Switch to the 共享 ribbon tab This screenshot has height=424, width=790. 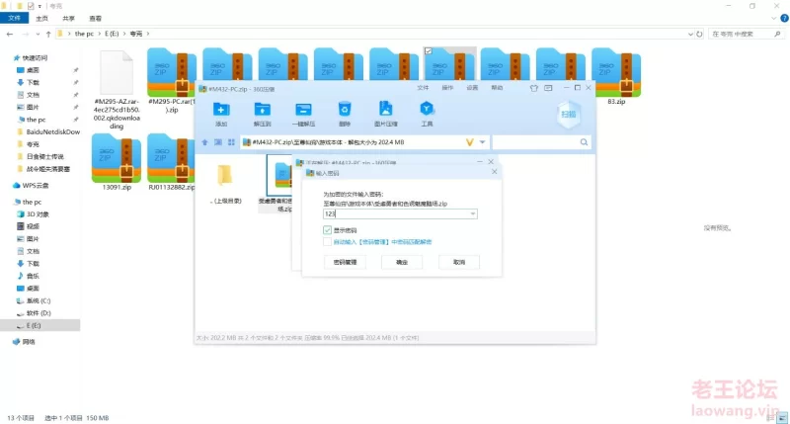pyautogui.click(x=68, y=18)
